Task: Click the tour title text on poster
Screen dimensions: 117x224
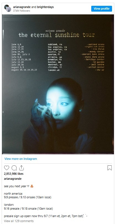Action: [x=56, y=35]
